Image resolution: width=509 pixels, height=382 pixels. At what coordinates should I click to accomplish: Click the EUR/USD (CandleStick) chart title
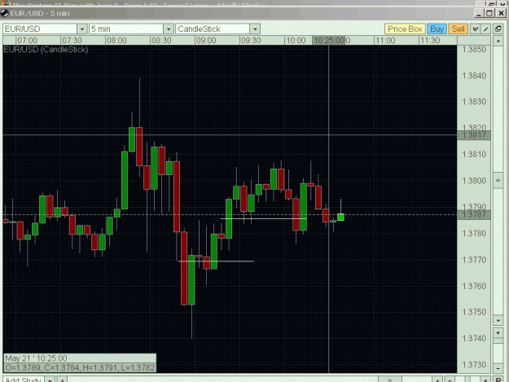[46, 50]
